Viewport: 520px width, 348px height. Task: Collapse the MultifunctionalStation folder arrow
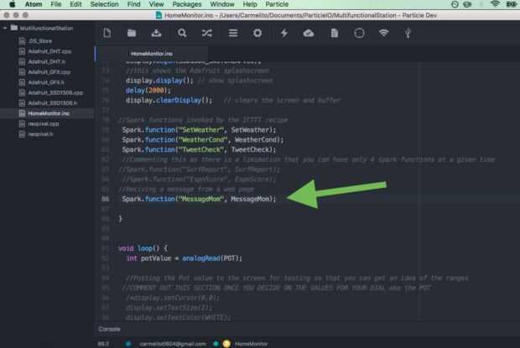click(x=5, y=29)
